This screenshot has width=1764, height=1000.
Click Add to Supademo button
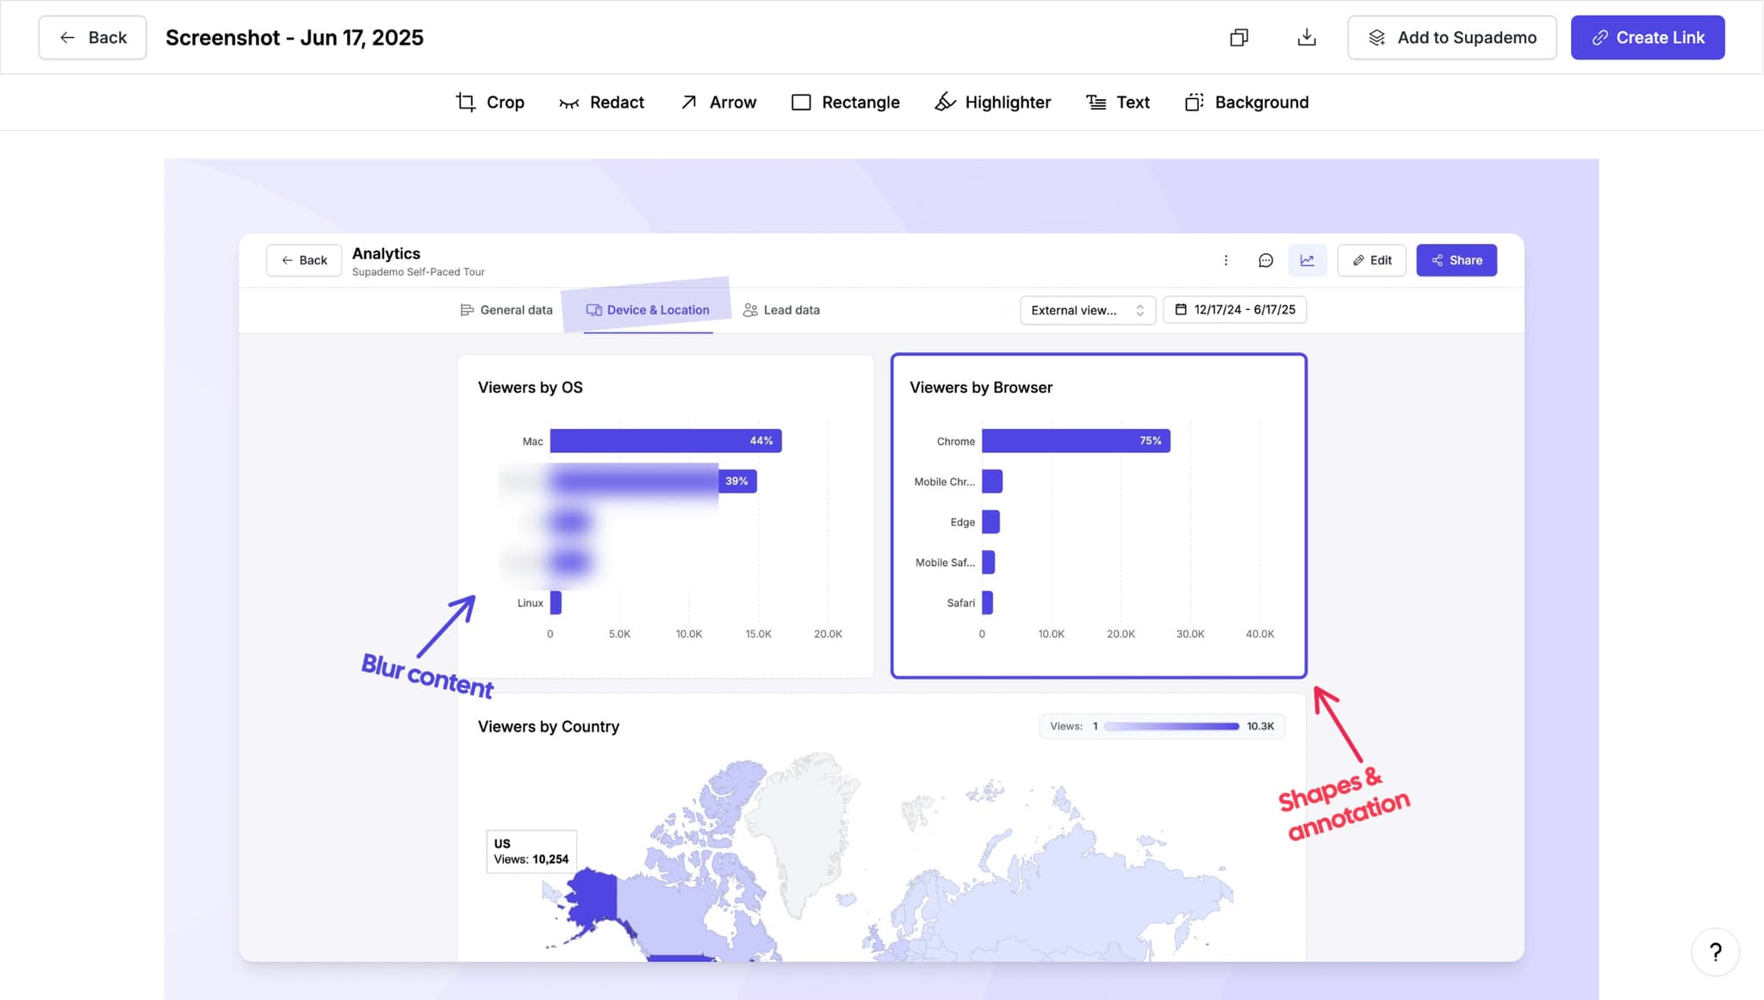pos(1451,38)
